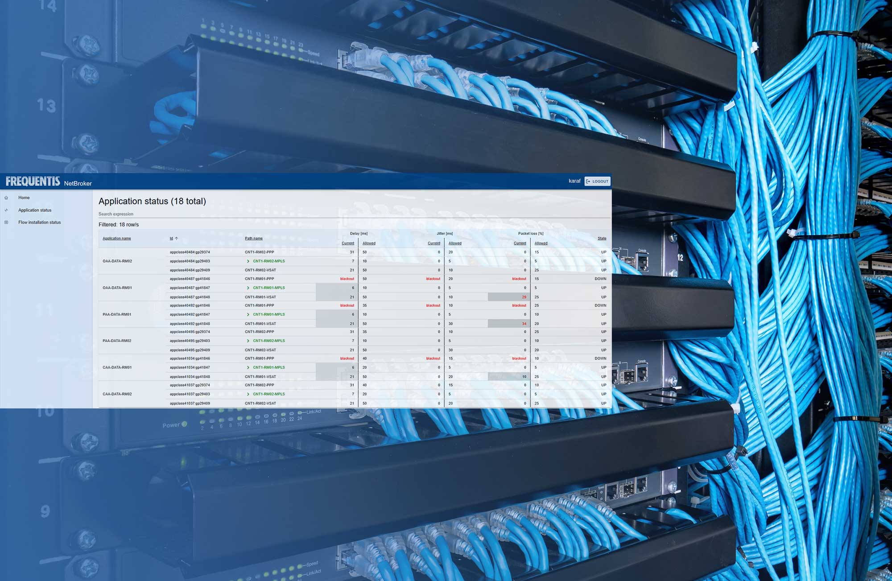Click the sort arrow beside the Id column
892x581 pixels.
pos(177,238)
